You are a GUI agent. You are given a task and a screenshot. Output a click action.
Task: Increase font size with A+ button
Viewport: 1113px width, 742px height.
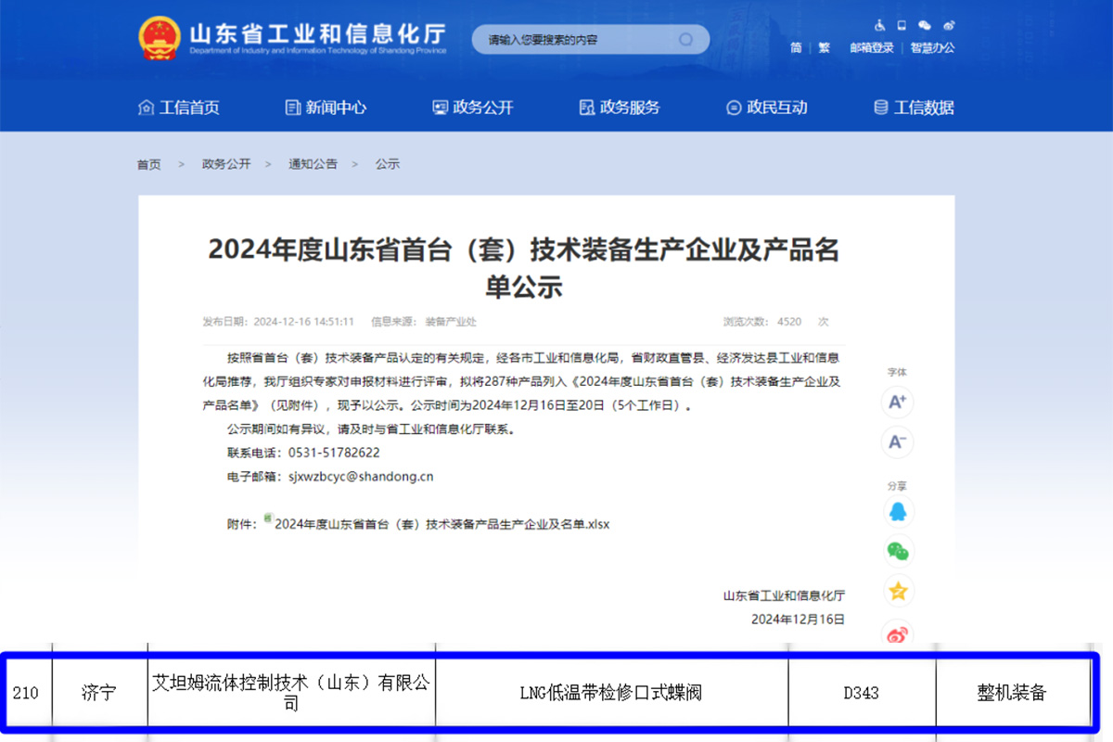tap(897, 403)
